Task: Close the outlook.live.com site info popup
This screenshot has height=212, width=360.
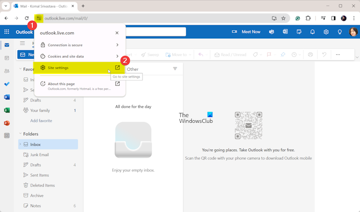Action: [117, 33]
